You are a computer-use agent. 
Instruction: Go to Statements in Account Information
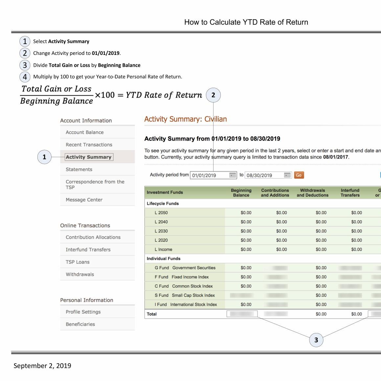click(x=79, y=169)
